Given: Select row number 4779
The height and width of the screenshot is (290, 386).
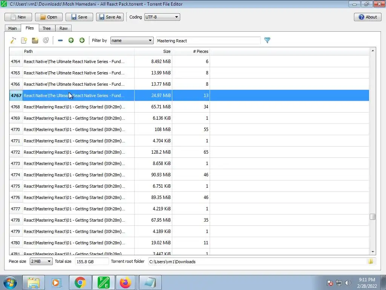Looking at the screenshot, I should coord(15,231).
